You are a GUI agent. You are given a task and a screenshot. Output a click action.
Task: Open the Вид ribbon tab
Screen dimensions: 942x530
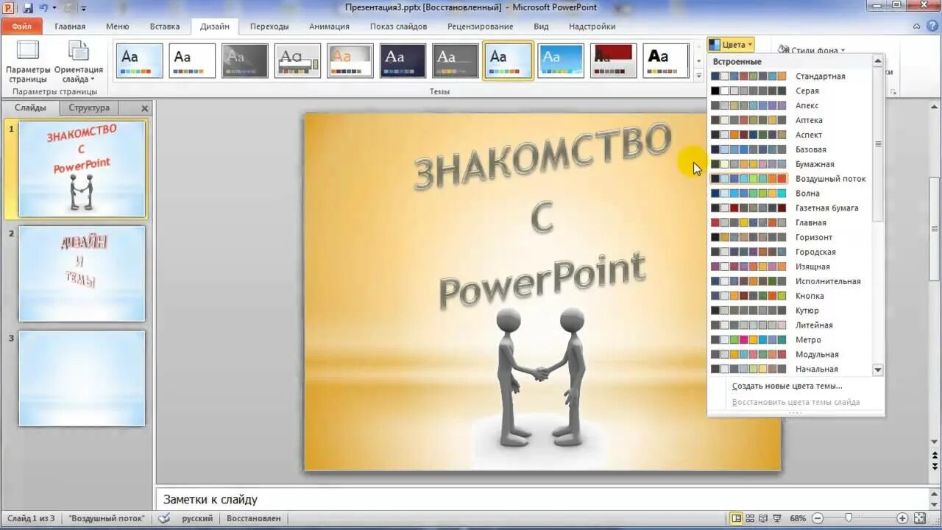541,26
